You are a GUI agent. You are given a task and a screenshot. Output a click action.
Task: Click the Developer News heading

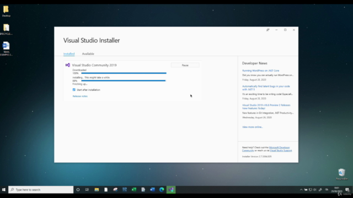tap(255, 63)
